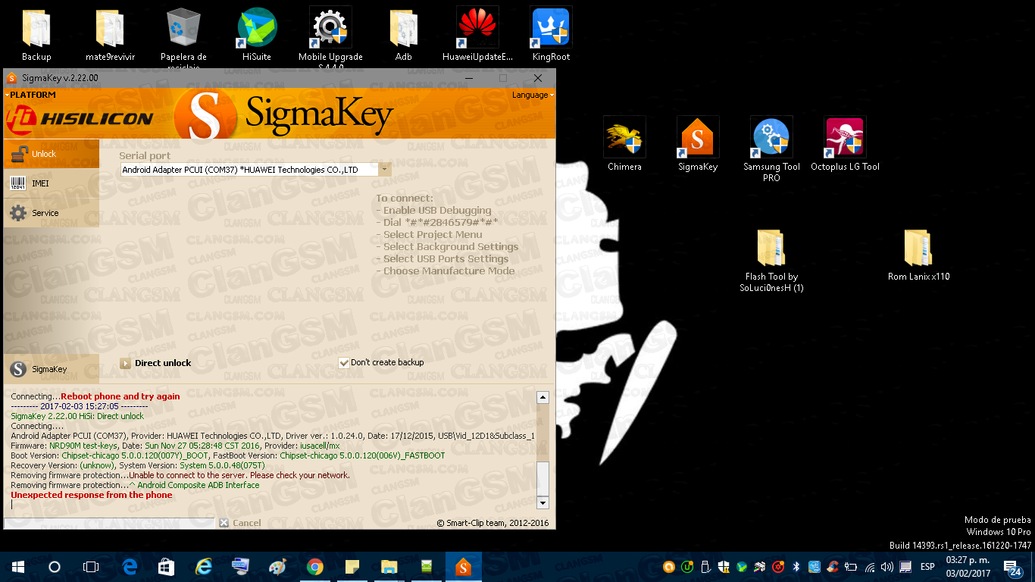Start the Direct unlock operation
The height and width of the screenshot is (582, 1035).
[x=155, y=363]
